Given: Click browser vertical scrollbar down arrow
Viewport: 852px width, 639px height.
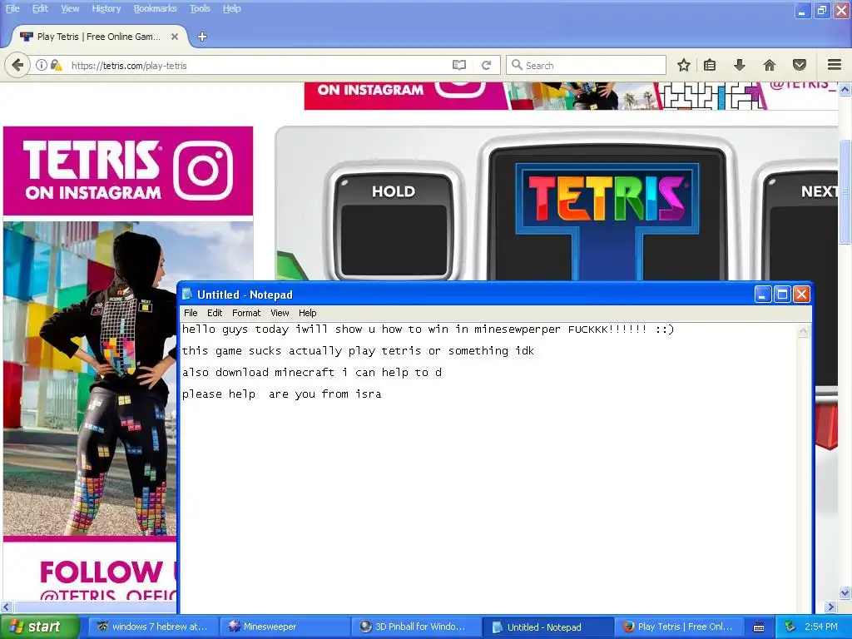Looking at the screenshot, I should [845, 592].
